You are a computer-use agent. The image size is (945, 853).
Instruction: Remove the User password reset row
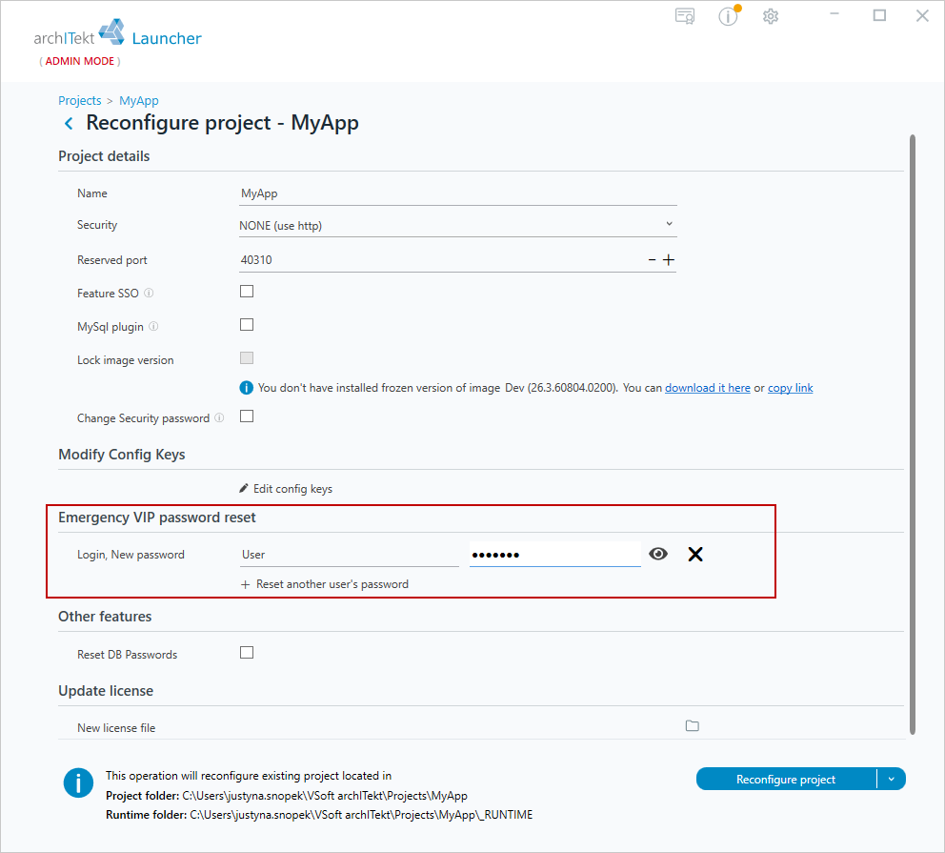695,554
